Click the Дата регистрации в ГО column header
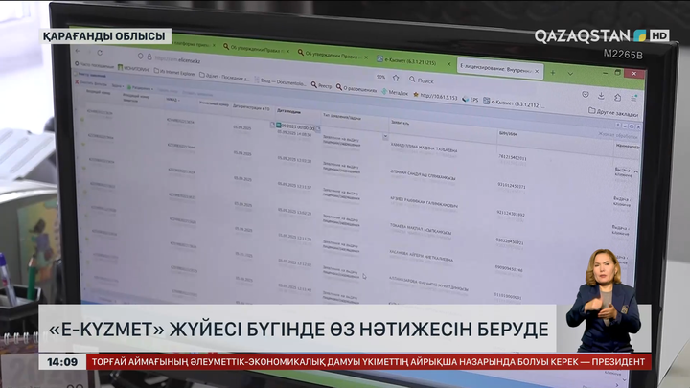This screenshot has height=388, width=690. (251, 107)
